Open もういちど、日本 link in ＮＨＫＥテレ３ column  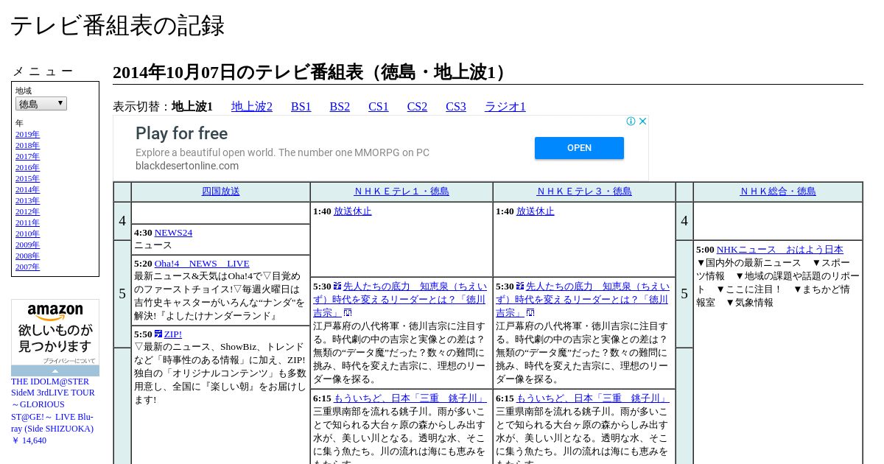[593, 398]
